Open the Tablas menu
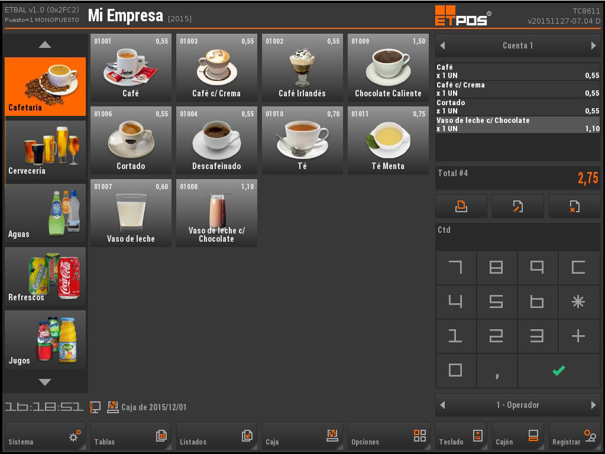Screen dimensions: 605x454 (131, 436)
